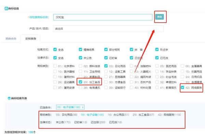Viewport: 205px width, 134px height.
Task: Check category 38: 电信通讯
Action: coord(80,88)
